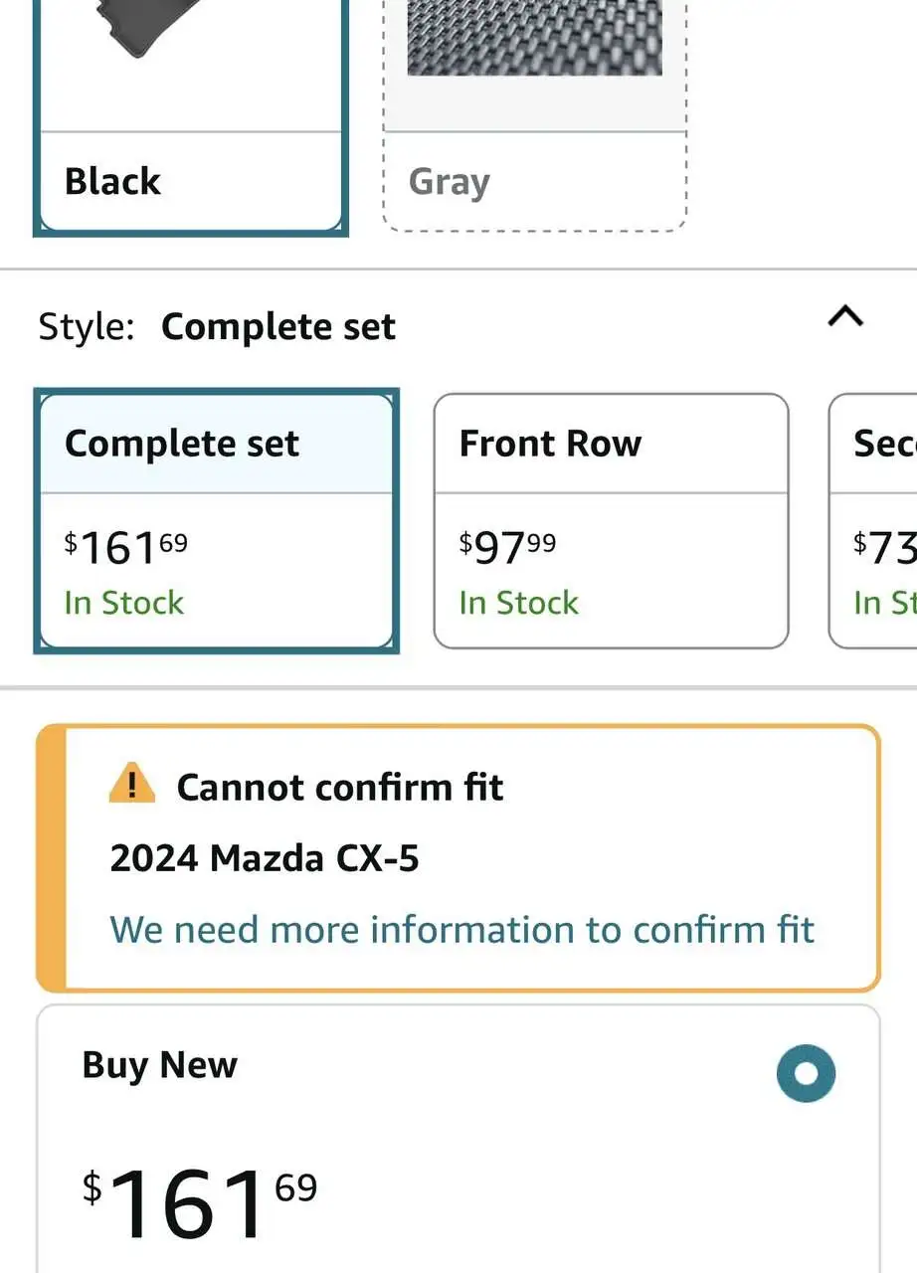Select the partially visible third style option

coord(875,522)
